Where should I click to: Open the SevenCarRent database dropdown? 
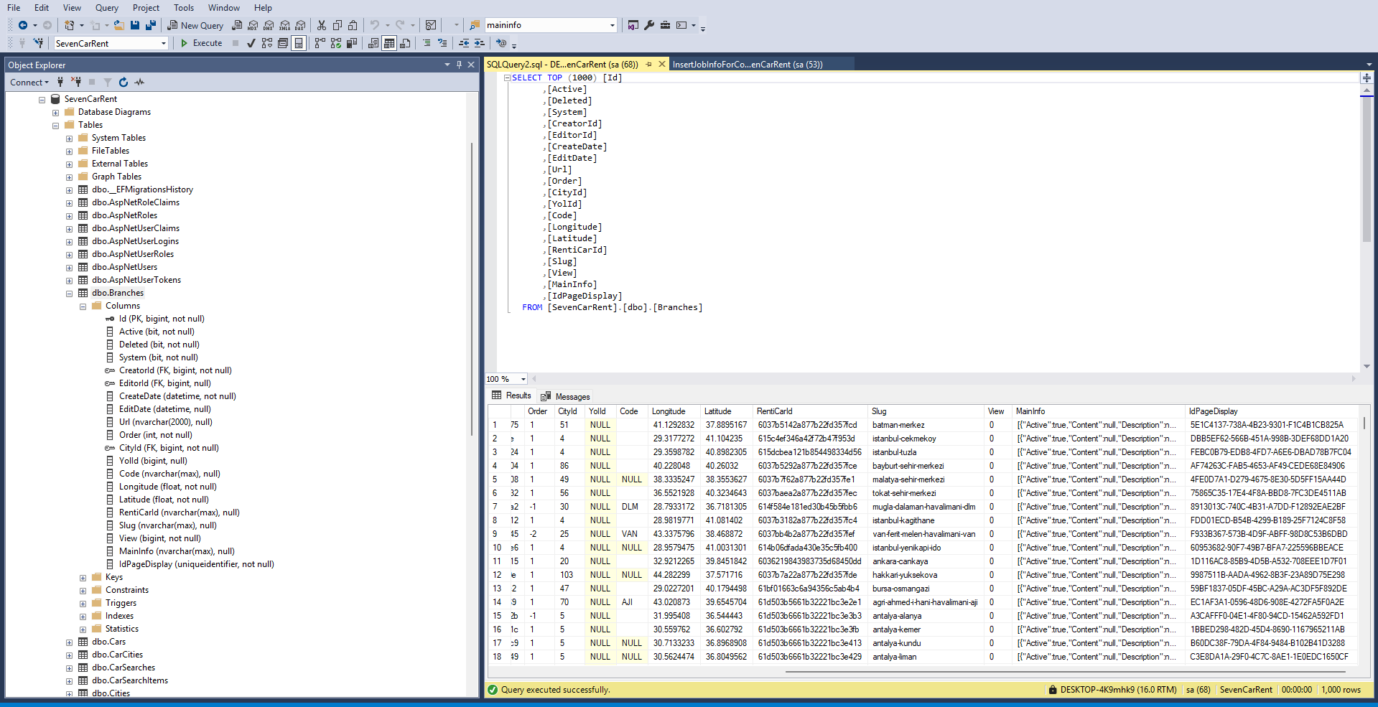click(x=164, y=44)
